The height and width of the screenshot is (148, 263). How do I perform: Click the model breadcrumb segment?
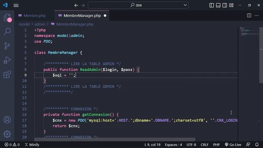24,24
